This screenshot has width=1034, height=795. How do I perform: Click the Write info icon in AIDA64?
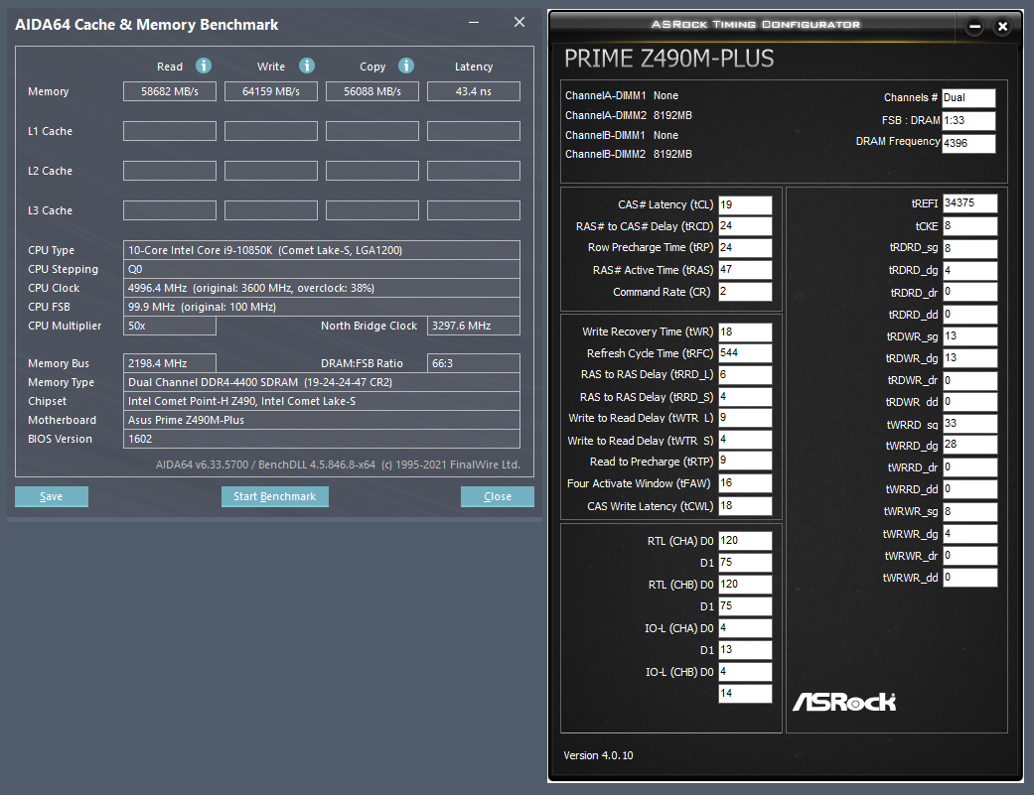tap(307, 66)
